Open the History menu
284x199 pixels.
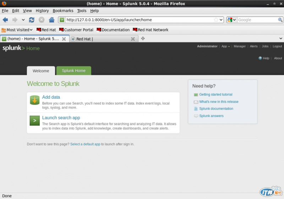click(x=42, y=11)
